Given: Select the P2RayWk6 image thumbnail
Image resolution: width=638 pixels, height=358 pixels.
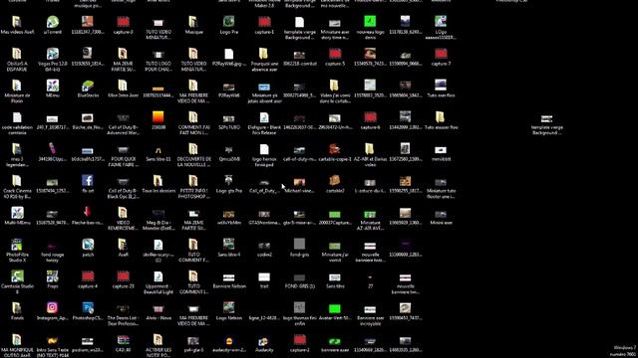Looking at the screenshot, I should click(228, 87).
